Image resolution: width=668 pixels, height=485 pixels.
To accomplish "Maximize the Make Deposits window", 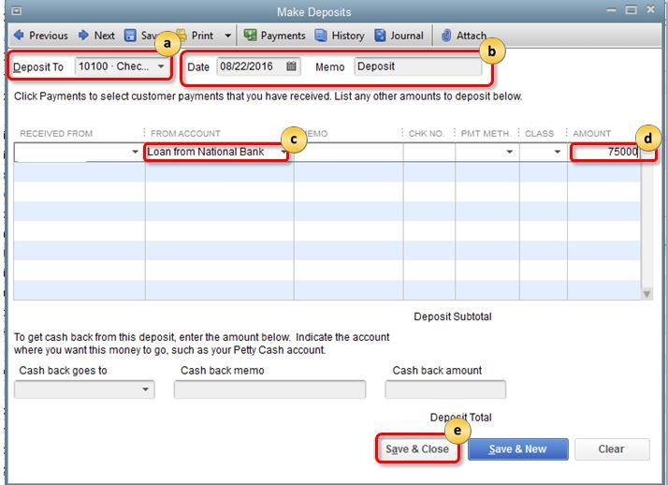I will tap(631, 9).
